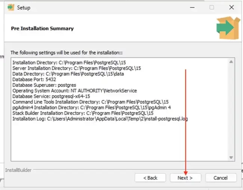
Task: Click the disabled maximize button
Action: pyautogui.click(x=212, y=7)
